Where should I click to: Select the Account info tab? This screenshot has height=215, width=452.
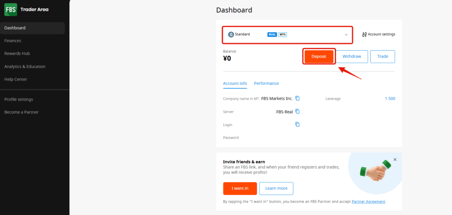235,83
